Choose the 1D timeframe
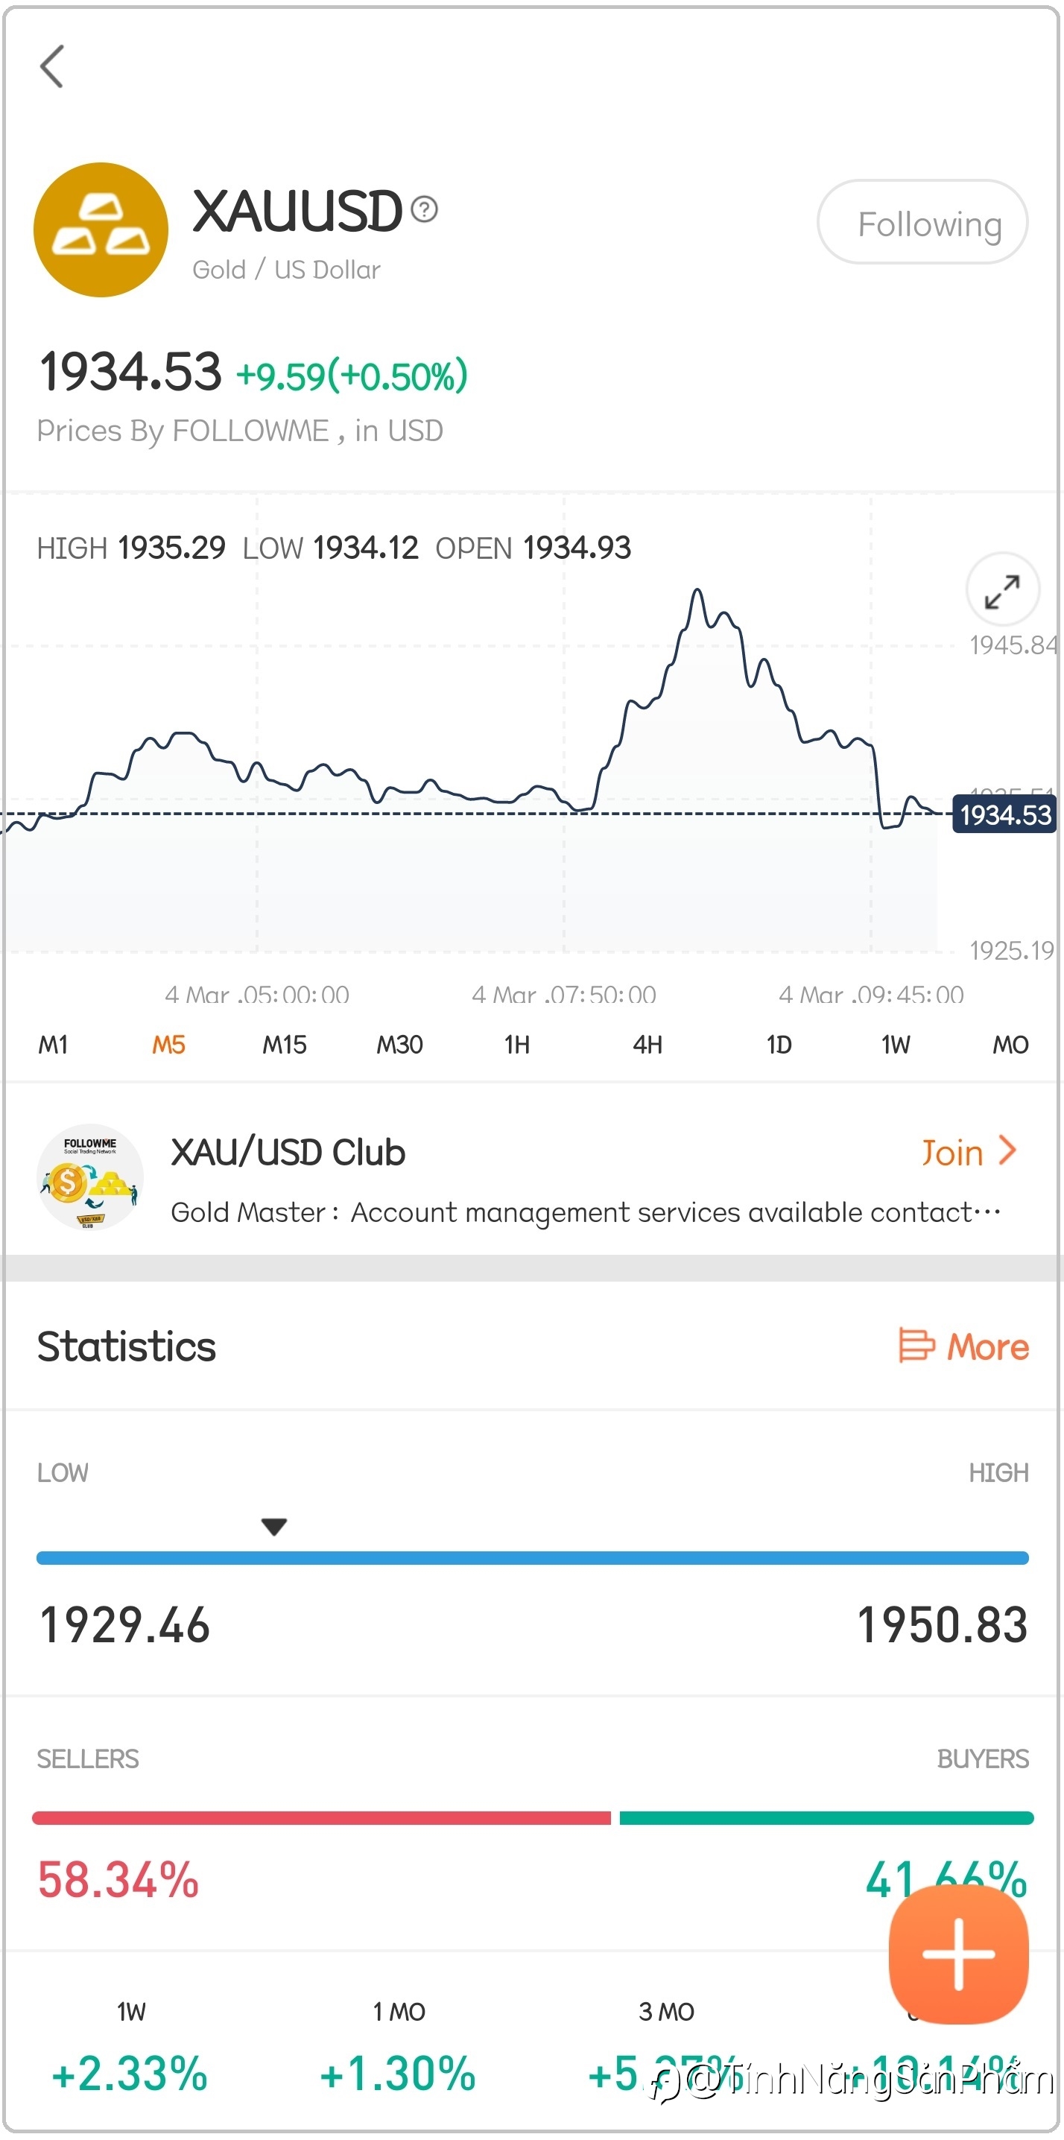1064x2140 pixels. coord(779,1044)
